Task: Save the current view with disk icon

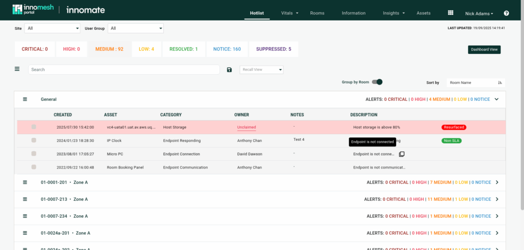Action: point(229,70)
